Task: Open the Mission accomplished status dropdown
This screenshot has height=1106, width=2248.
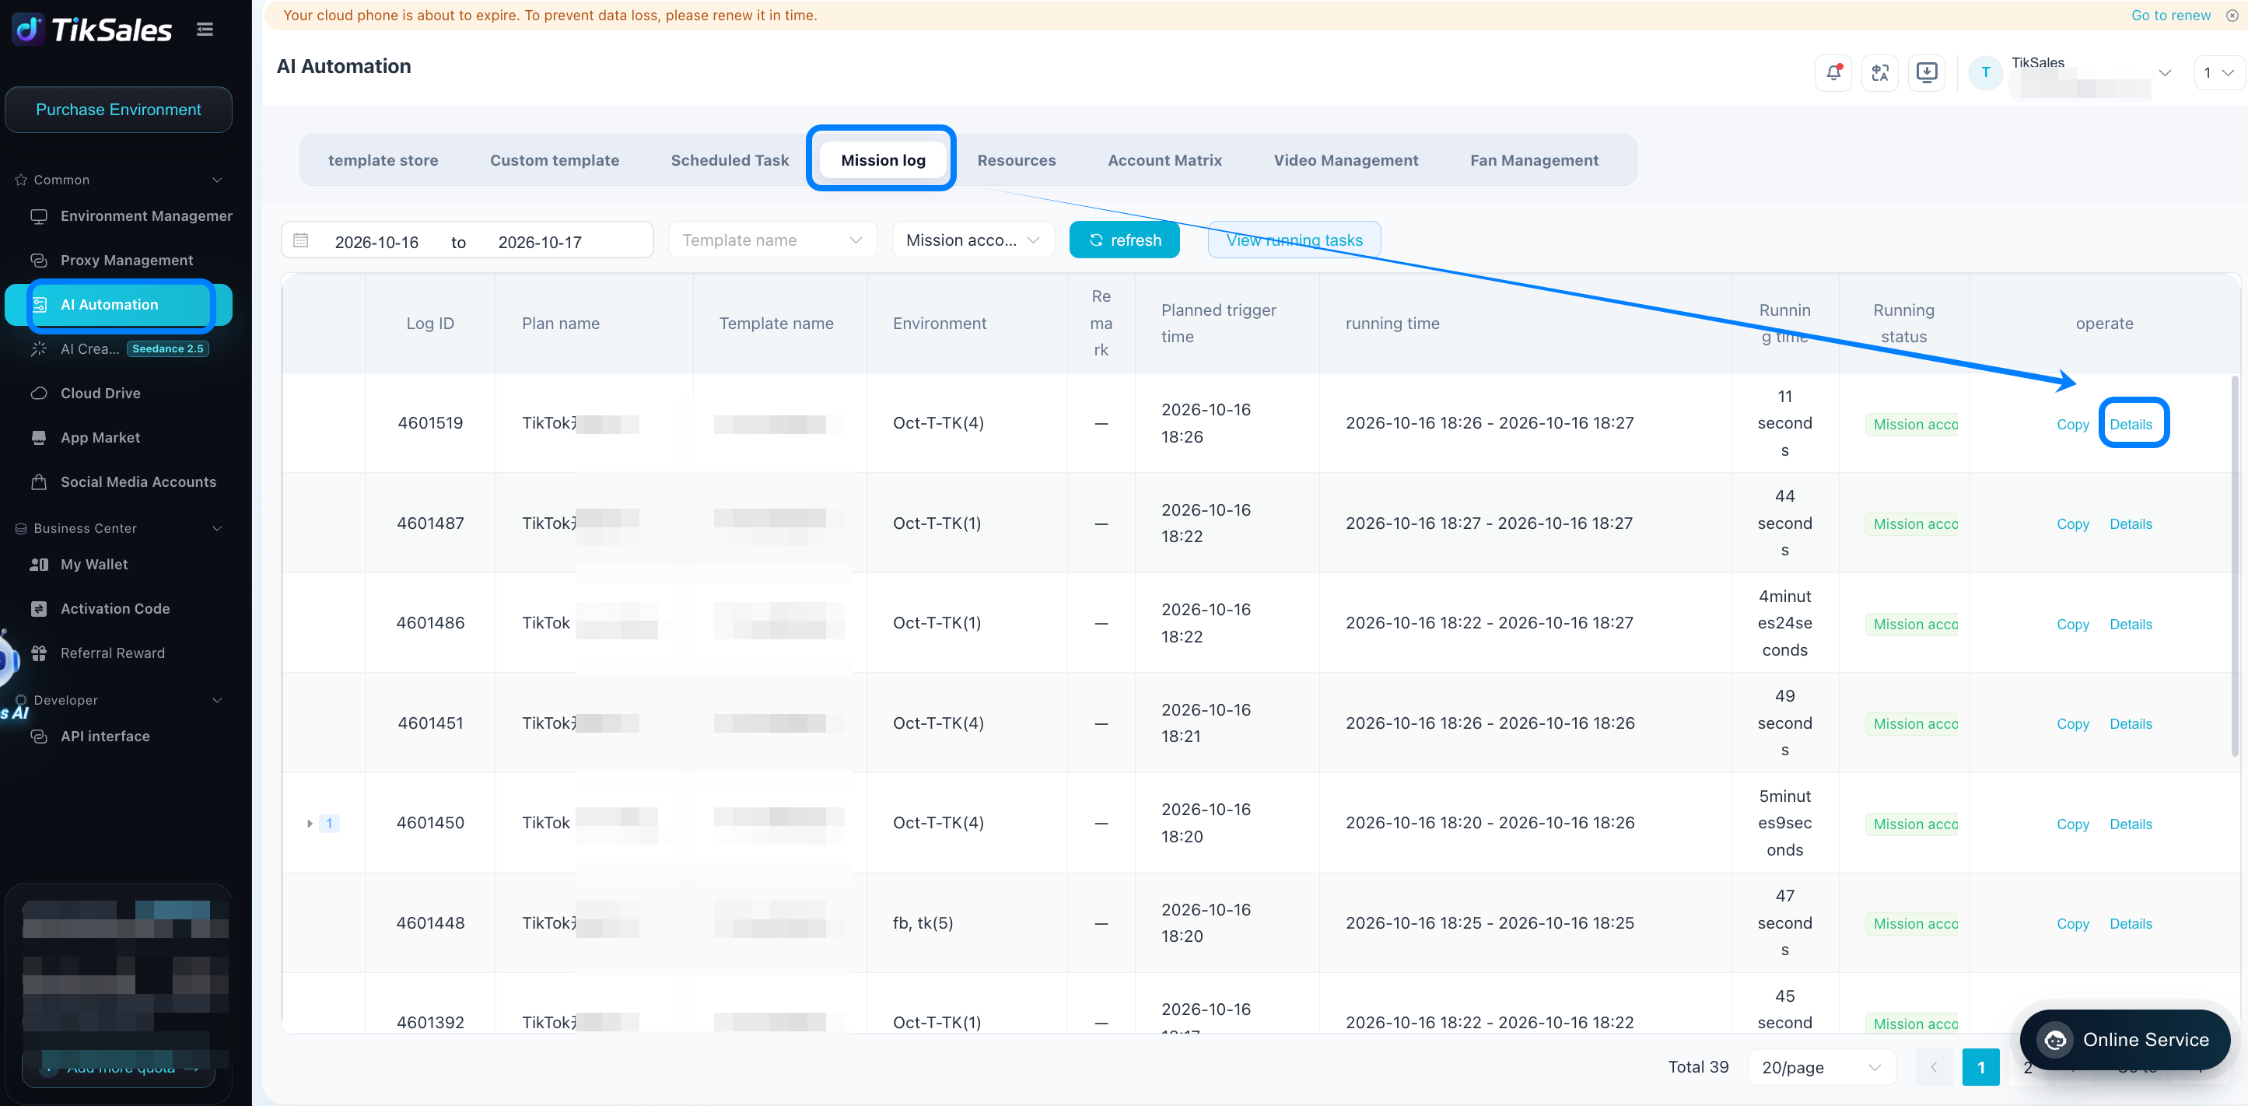Action: coord(973,240)
